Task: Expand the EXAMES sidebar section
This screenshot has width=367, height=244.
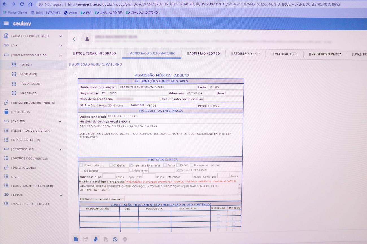Action: pyautogui.click(x=60, y=121)
